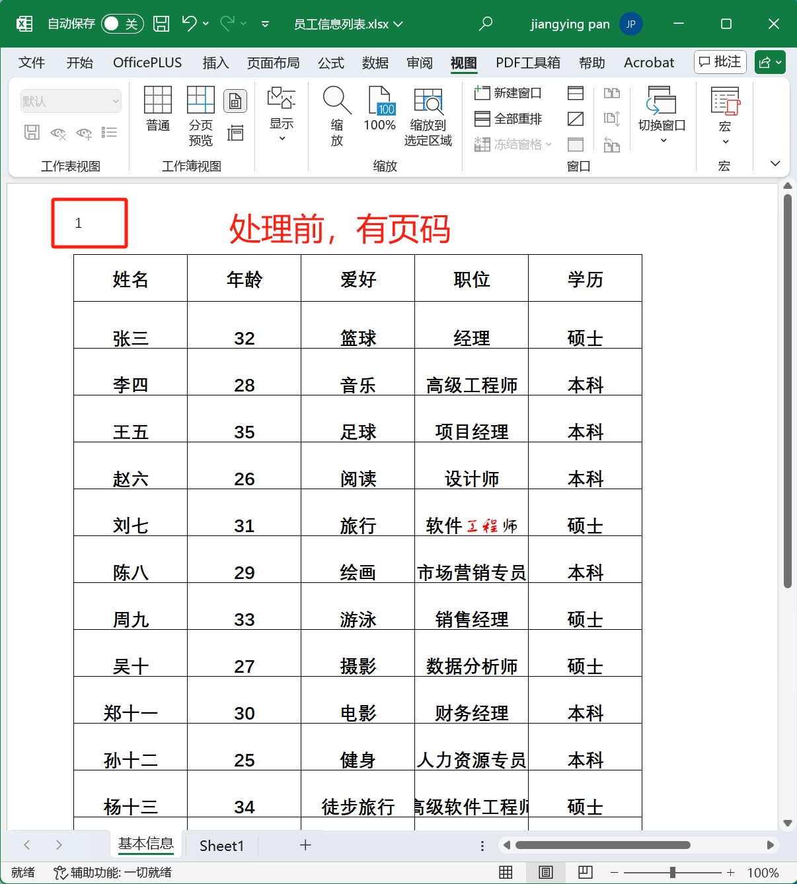797x884 pixels.
Task: Enable 页面布局 view in status bar
Action: 545,871
